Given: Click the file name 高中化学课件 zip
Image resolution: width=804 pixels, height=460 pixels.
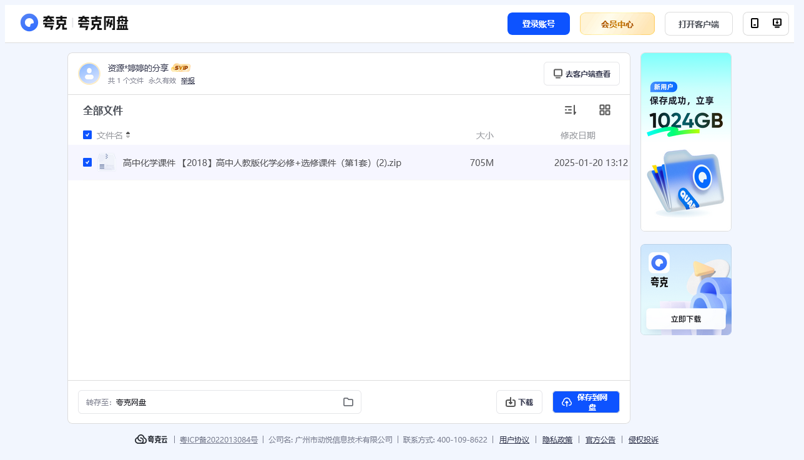Looking at the screenshot, I should [x=262, y=163].
